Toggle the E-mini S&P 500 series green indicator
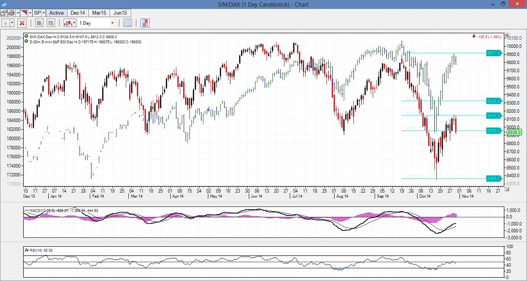Viewport: 527px width, 281px height. coord(27,41)
